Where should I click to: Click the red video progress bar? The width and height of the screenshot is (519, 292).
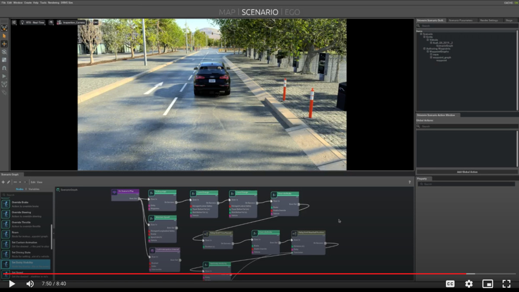tap(234, 274)
